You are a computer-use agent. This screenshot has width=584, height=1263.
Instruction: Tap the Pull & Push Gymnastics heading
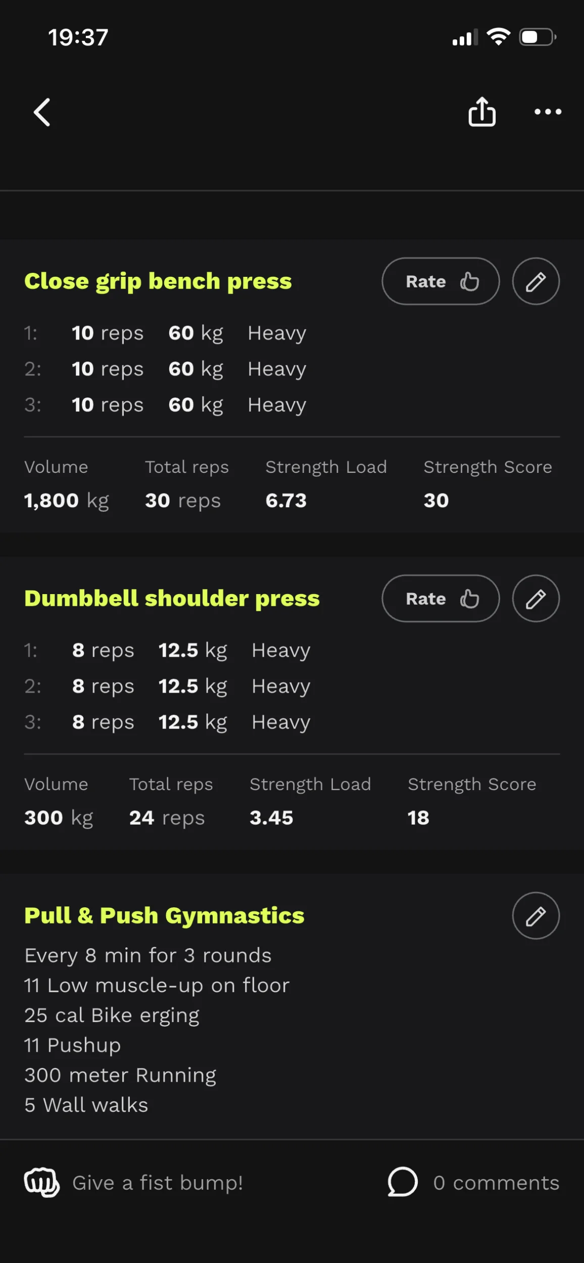164,916
